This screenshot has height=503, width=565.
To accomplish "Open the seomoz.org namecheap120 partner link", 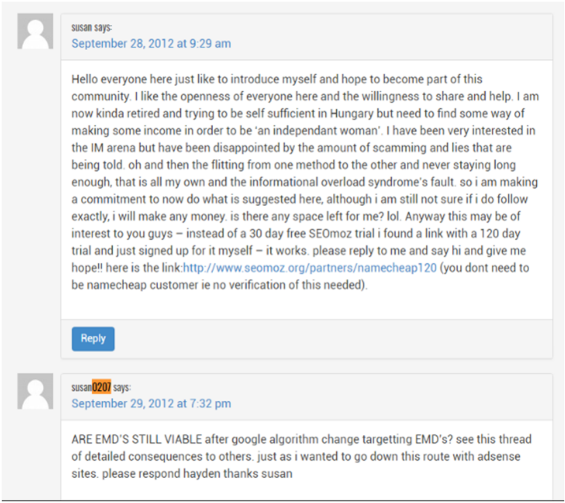I will (x=310, y=268).
